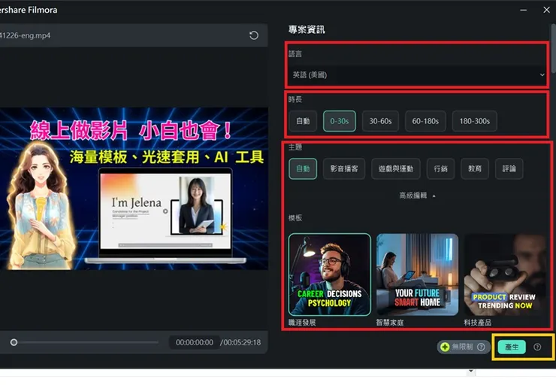
Task: Choose the 行銷 theme
Action: tap(441, 168)
